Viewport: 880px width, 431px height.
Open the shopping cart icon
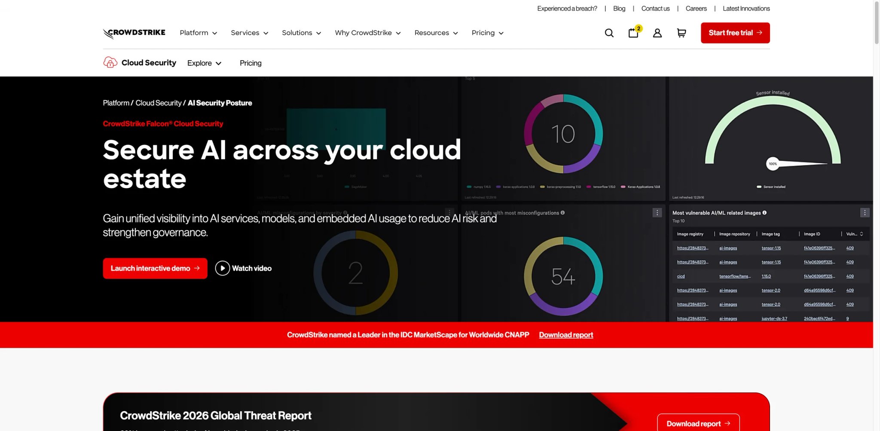[x=681, y=33]
